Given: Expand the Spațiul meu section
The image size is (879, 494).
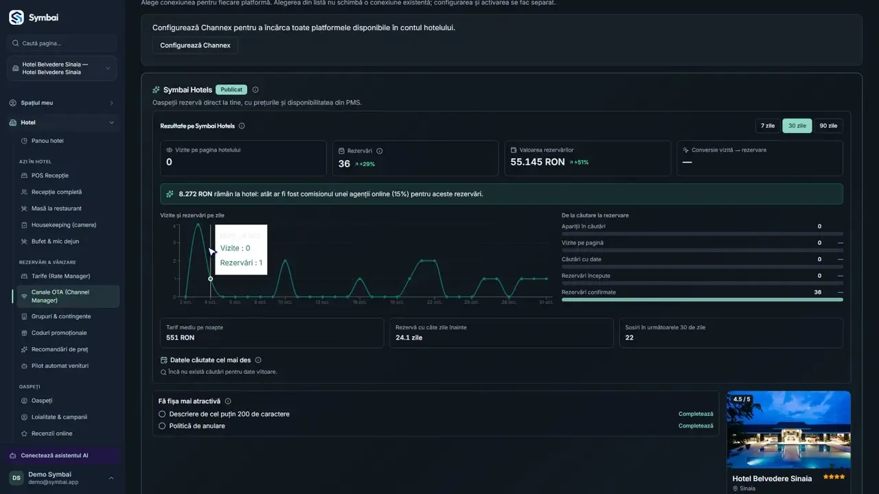Looking at the screenshot, I should pos(62,103).
